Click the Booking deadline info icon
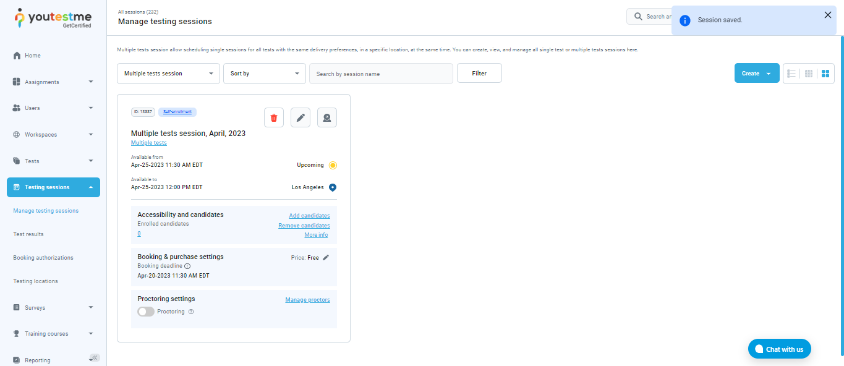 [187, 266]
